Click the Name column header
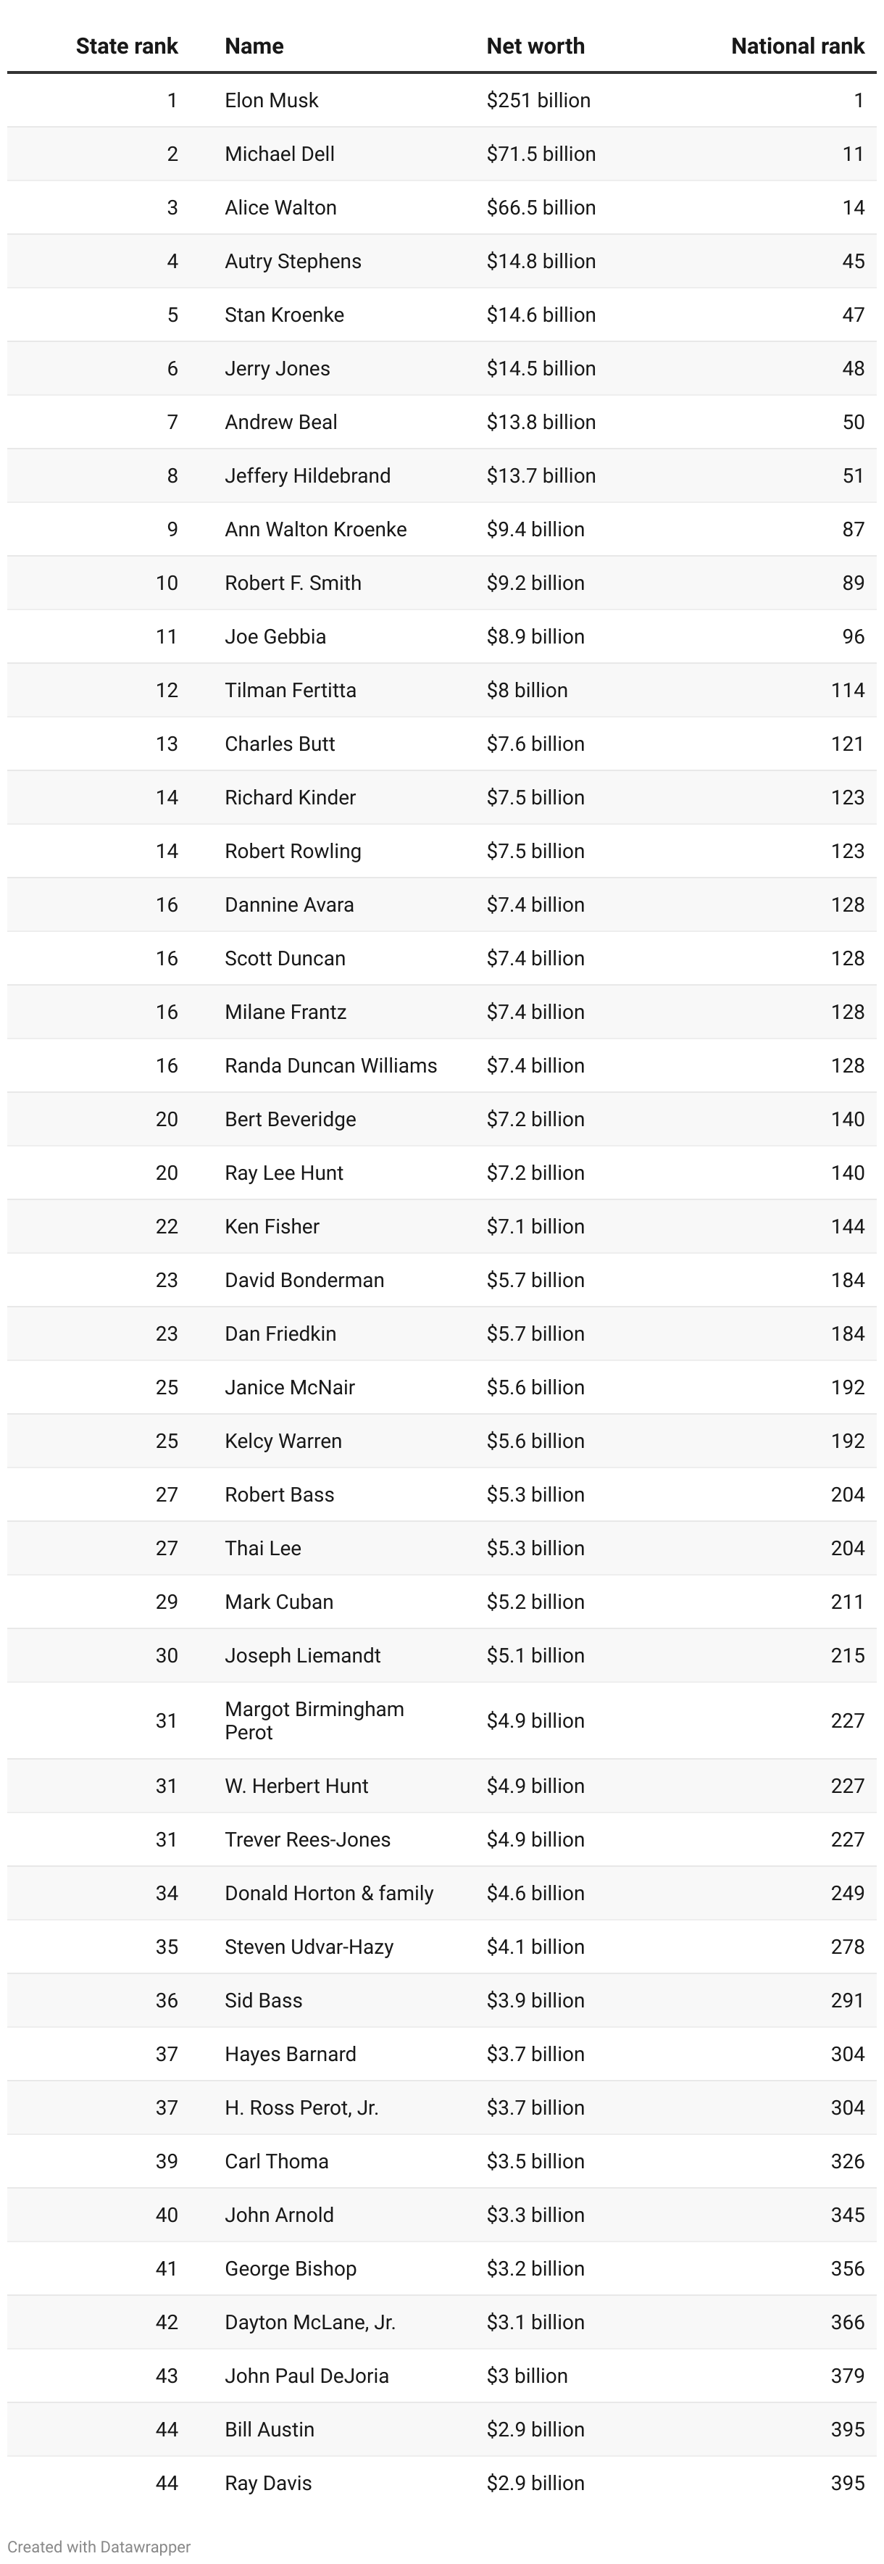Viewport: 884px width, 2564px height. [x=254, y=46]
